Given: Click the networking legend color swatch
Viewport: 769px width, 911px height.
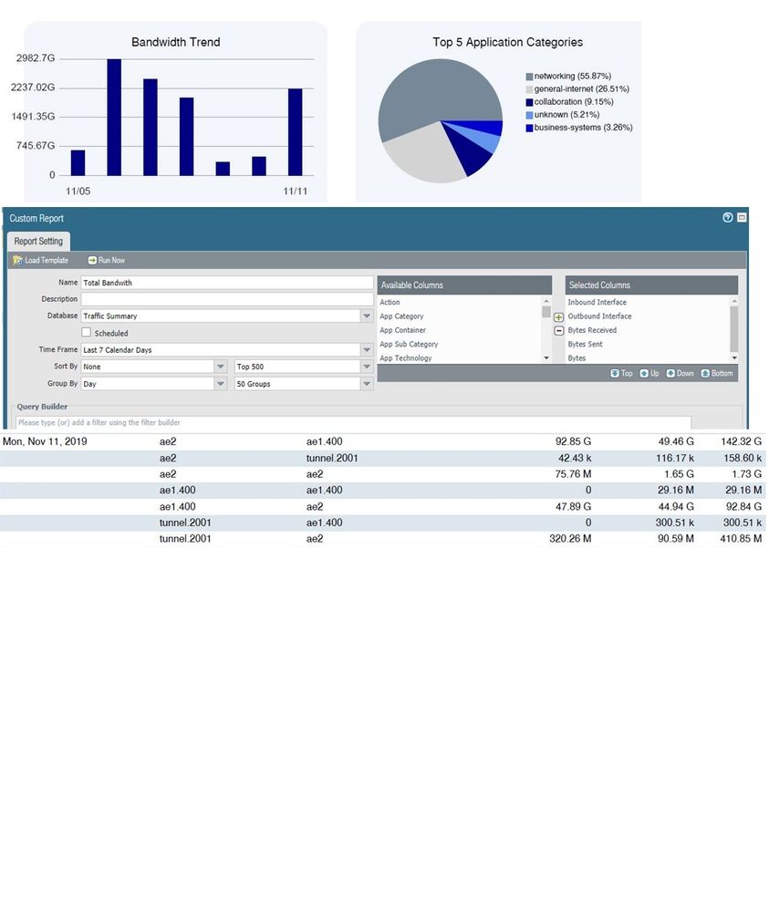Looking at the screenshot, I should [529, 77].
